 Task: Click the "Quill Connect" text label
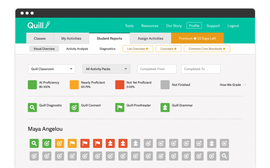pyautogui.click(x=91, y=105)
